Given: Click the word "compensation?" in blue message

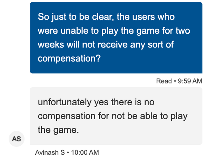Looking at the screenshot, I should coord(69,58).
